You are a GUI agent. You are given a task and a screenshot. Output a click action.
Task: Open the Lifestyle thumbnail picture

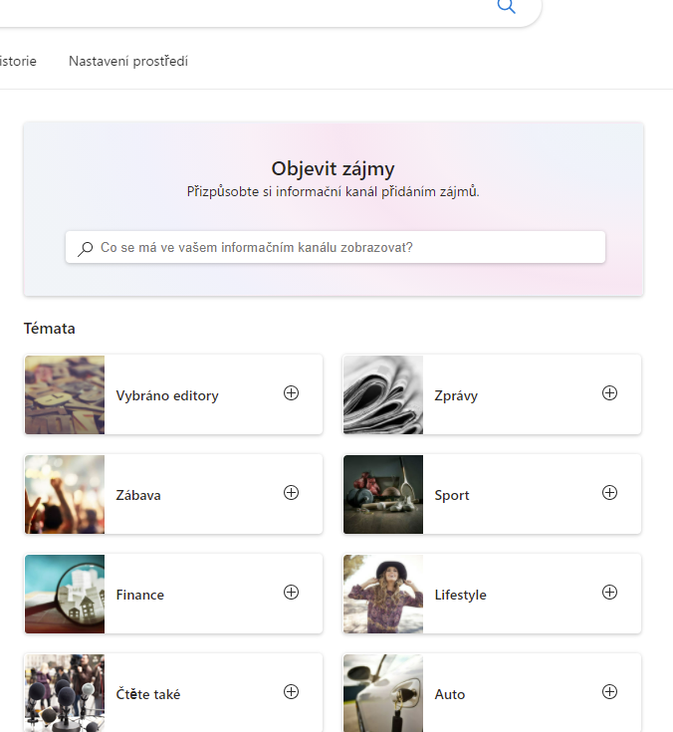click(x=383, y=595)
